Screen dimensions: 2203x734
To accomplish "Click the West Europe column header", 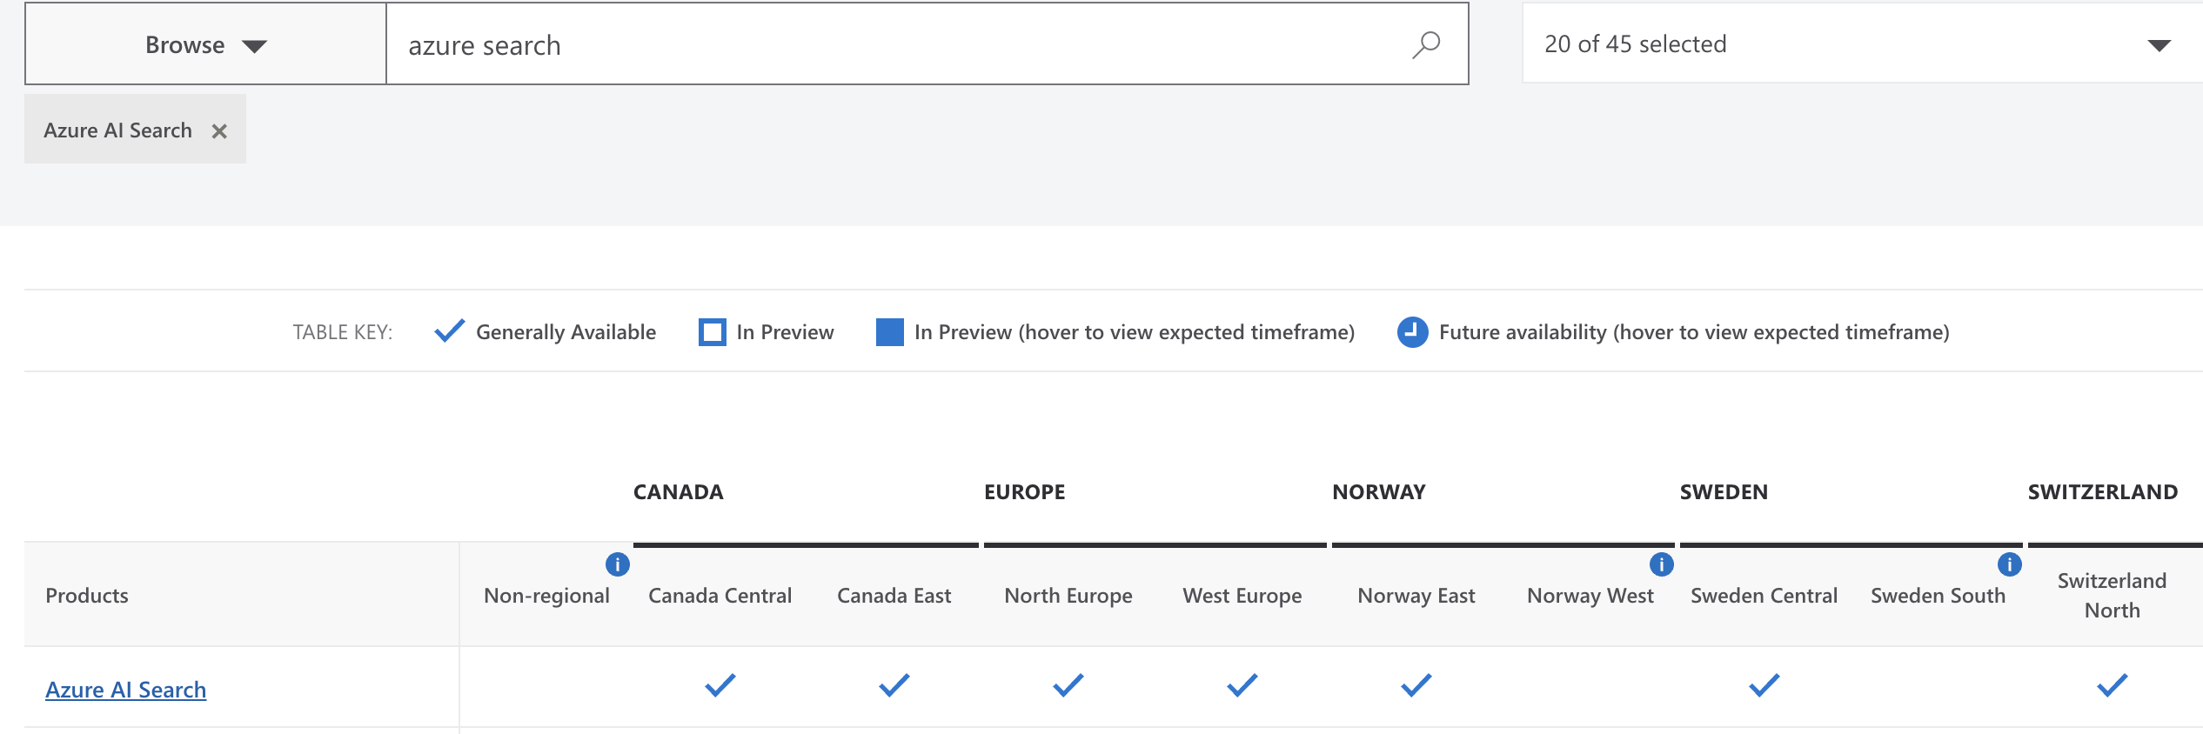I will 1242,596.
